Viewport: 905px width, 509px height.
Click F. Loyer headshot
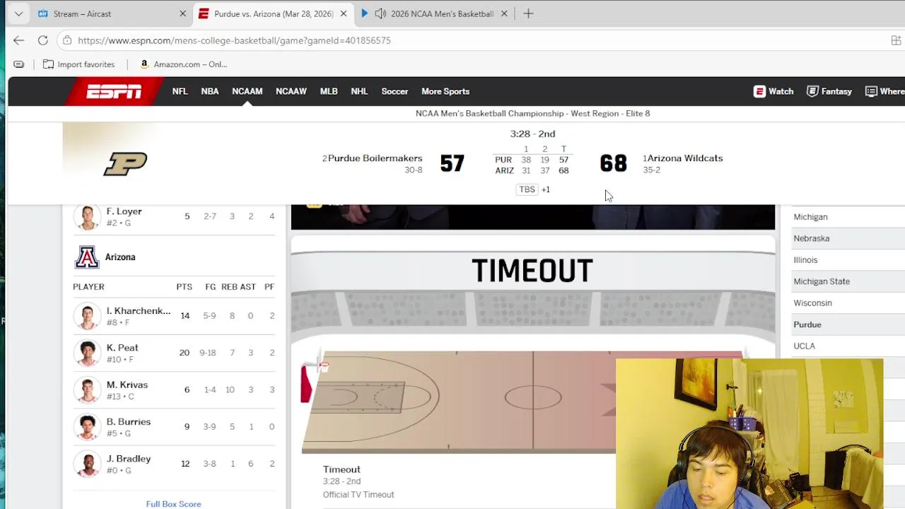(88, 217)
